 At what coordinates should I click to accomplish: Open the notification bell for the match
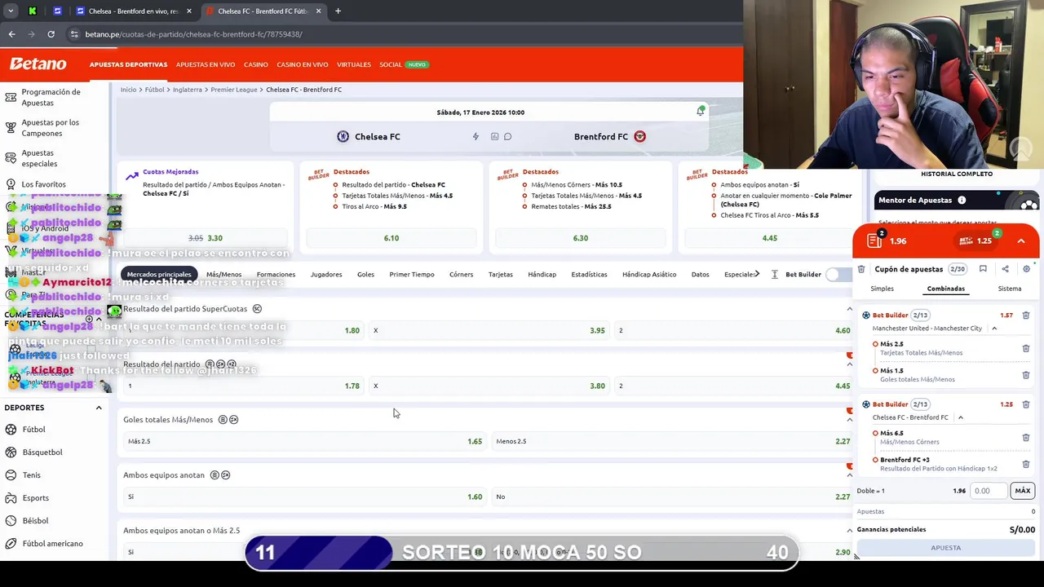click(x=700, y=112)
